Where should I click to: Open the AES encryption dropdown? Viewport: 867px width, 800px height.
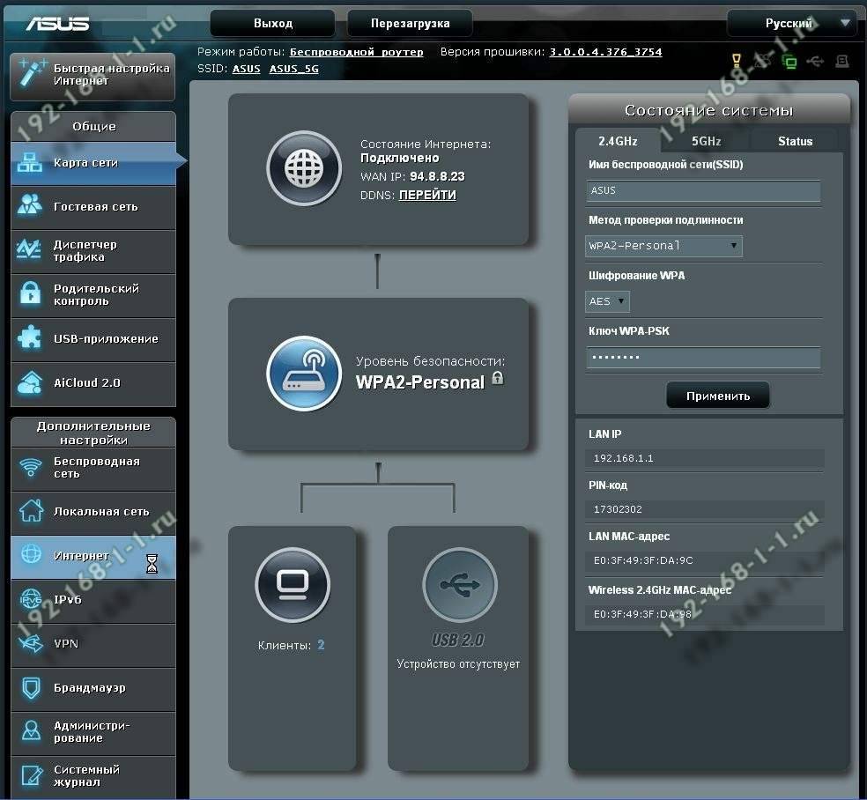(x=608, y=301)
